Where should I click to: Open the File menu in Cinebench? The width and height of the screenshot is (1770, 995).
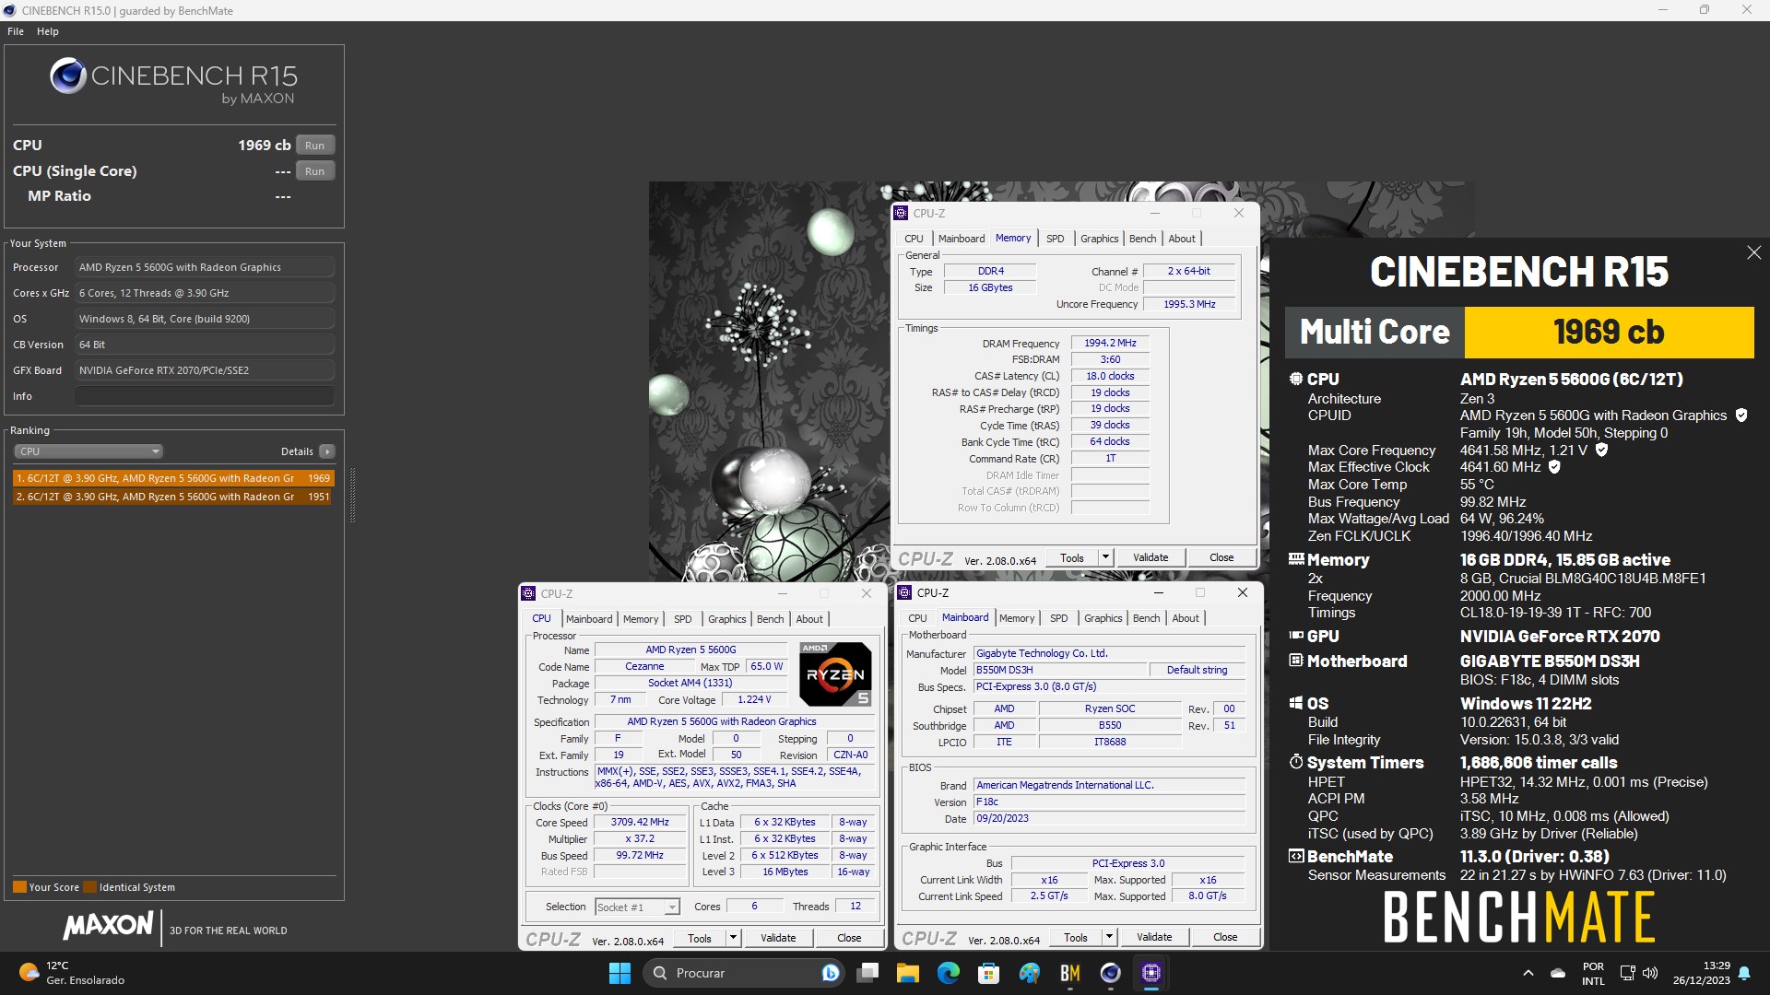pos(16,31)
